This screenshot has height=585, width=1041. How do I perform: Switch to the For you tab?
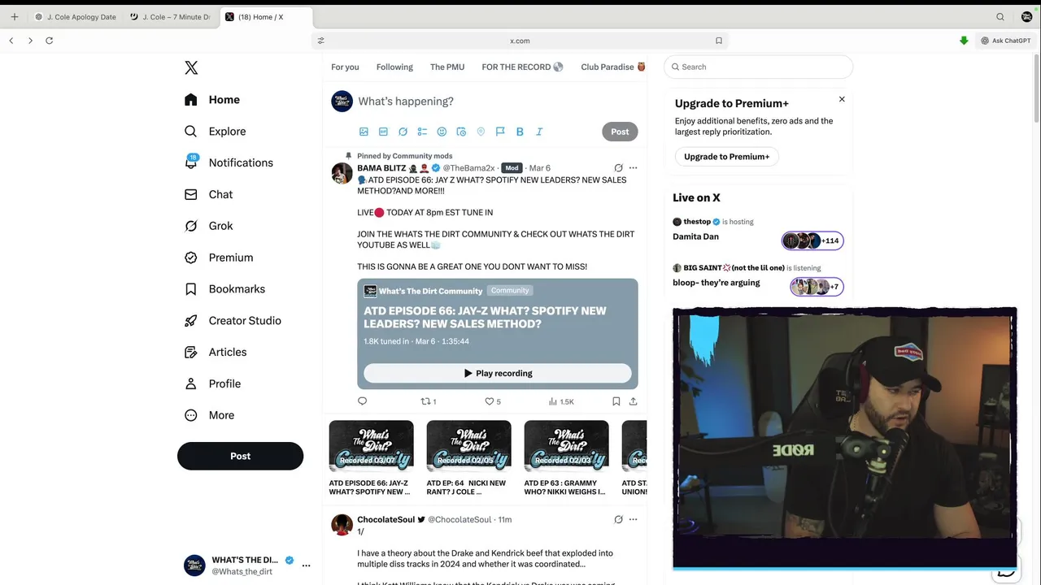coord(345,67)
